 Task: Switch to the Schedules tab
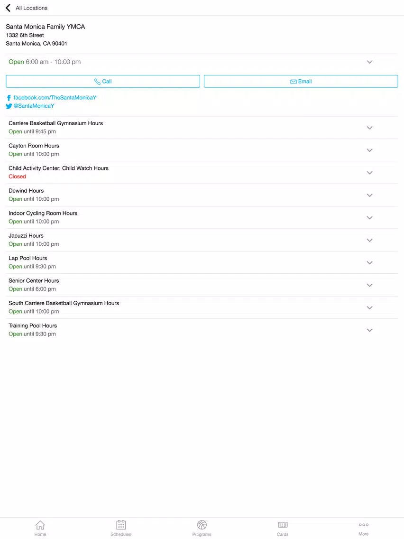(121, 528)
